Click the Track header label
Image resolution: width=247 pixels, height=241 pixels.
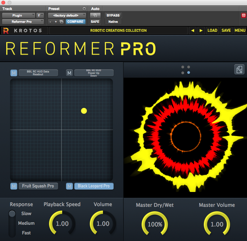click(7, 9)
